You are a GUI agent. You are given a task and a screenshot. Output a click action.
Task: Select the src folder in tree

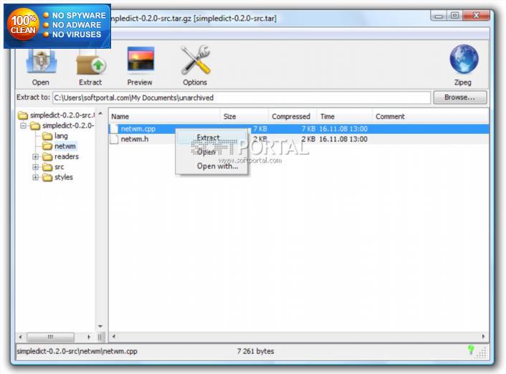[53, 167]
